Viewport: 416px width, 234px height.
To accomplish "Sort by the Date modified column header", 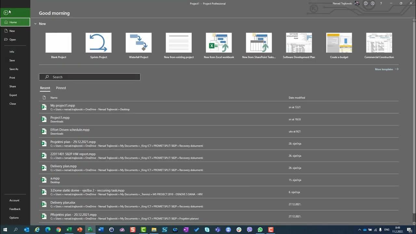I will [x=297, y=97].
